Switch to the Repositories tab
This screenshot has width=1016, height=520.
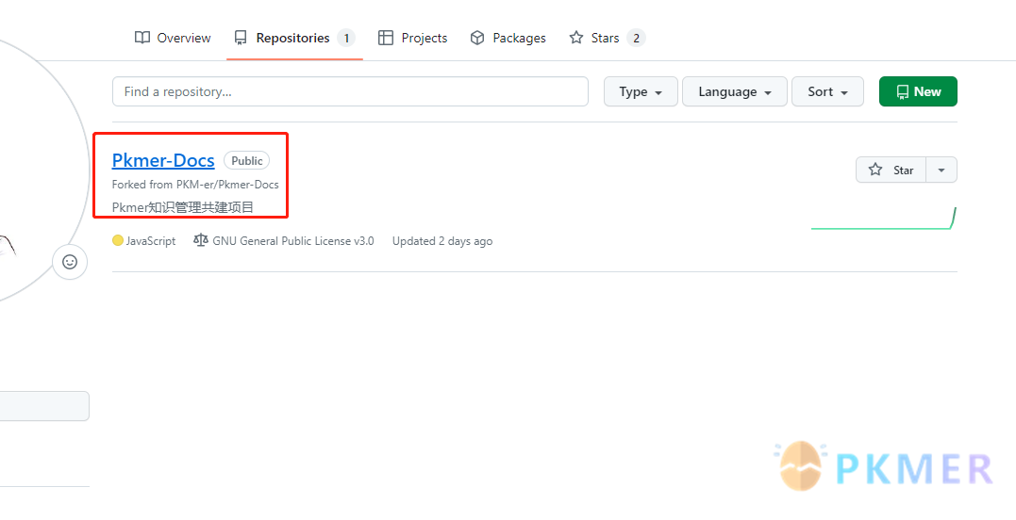click(x=294, y=39)
